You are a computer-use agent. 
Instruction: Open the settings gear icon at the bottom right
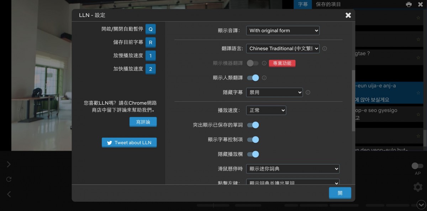[x=418, y=187]
